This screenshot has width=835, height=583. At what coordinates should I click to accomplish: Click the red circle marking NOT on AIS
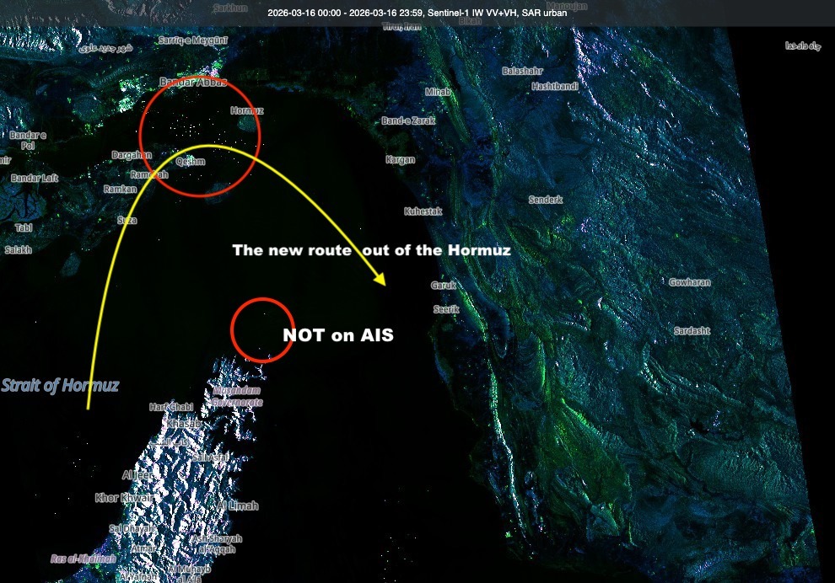[261, 330]
